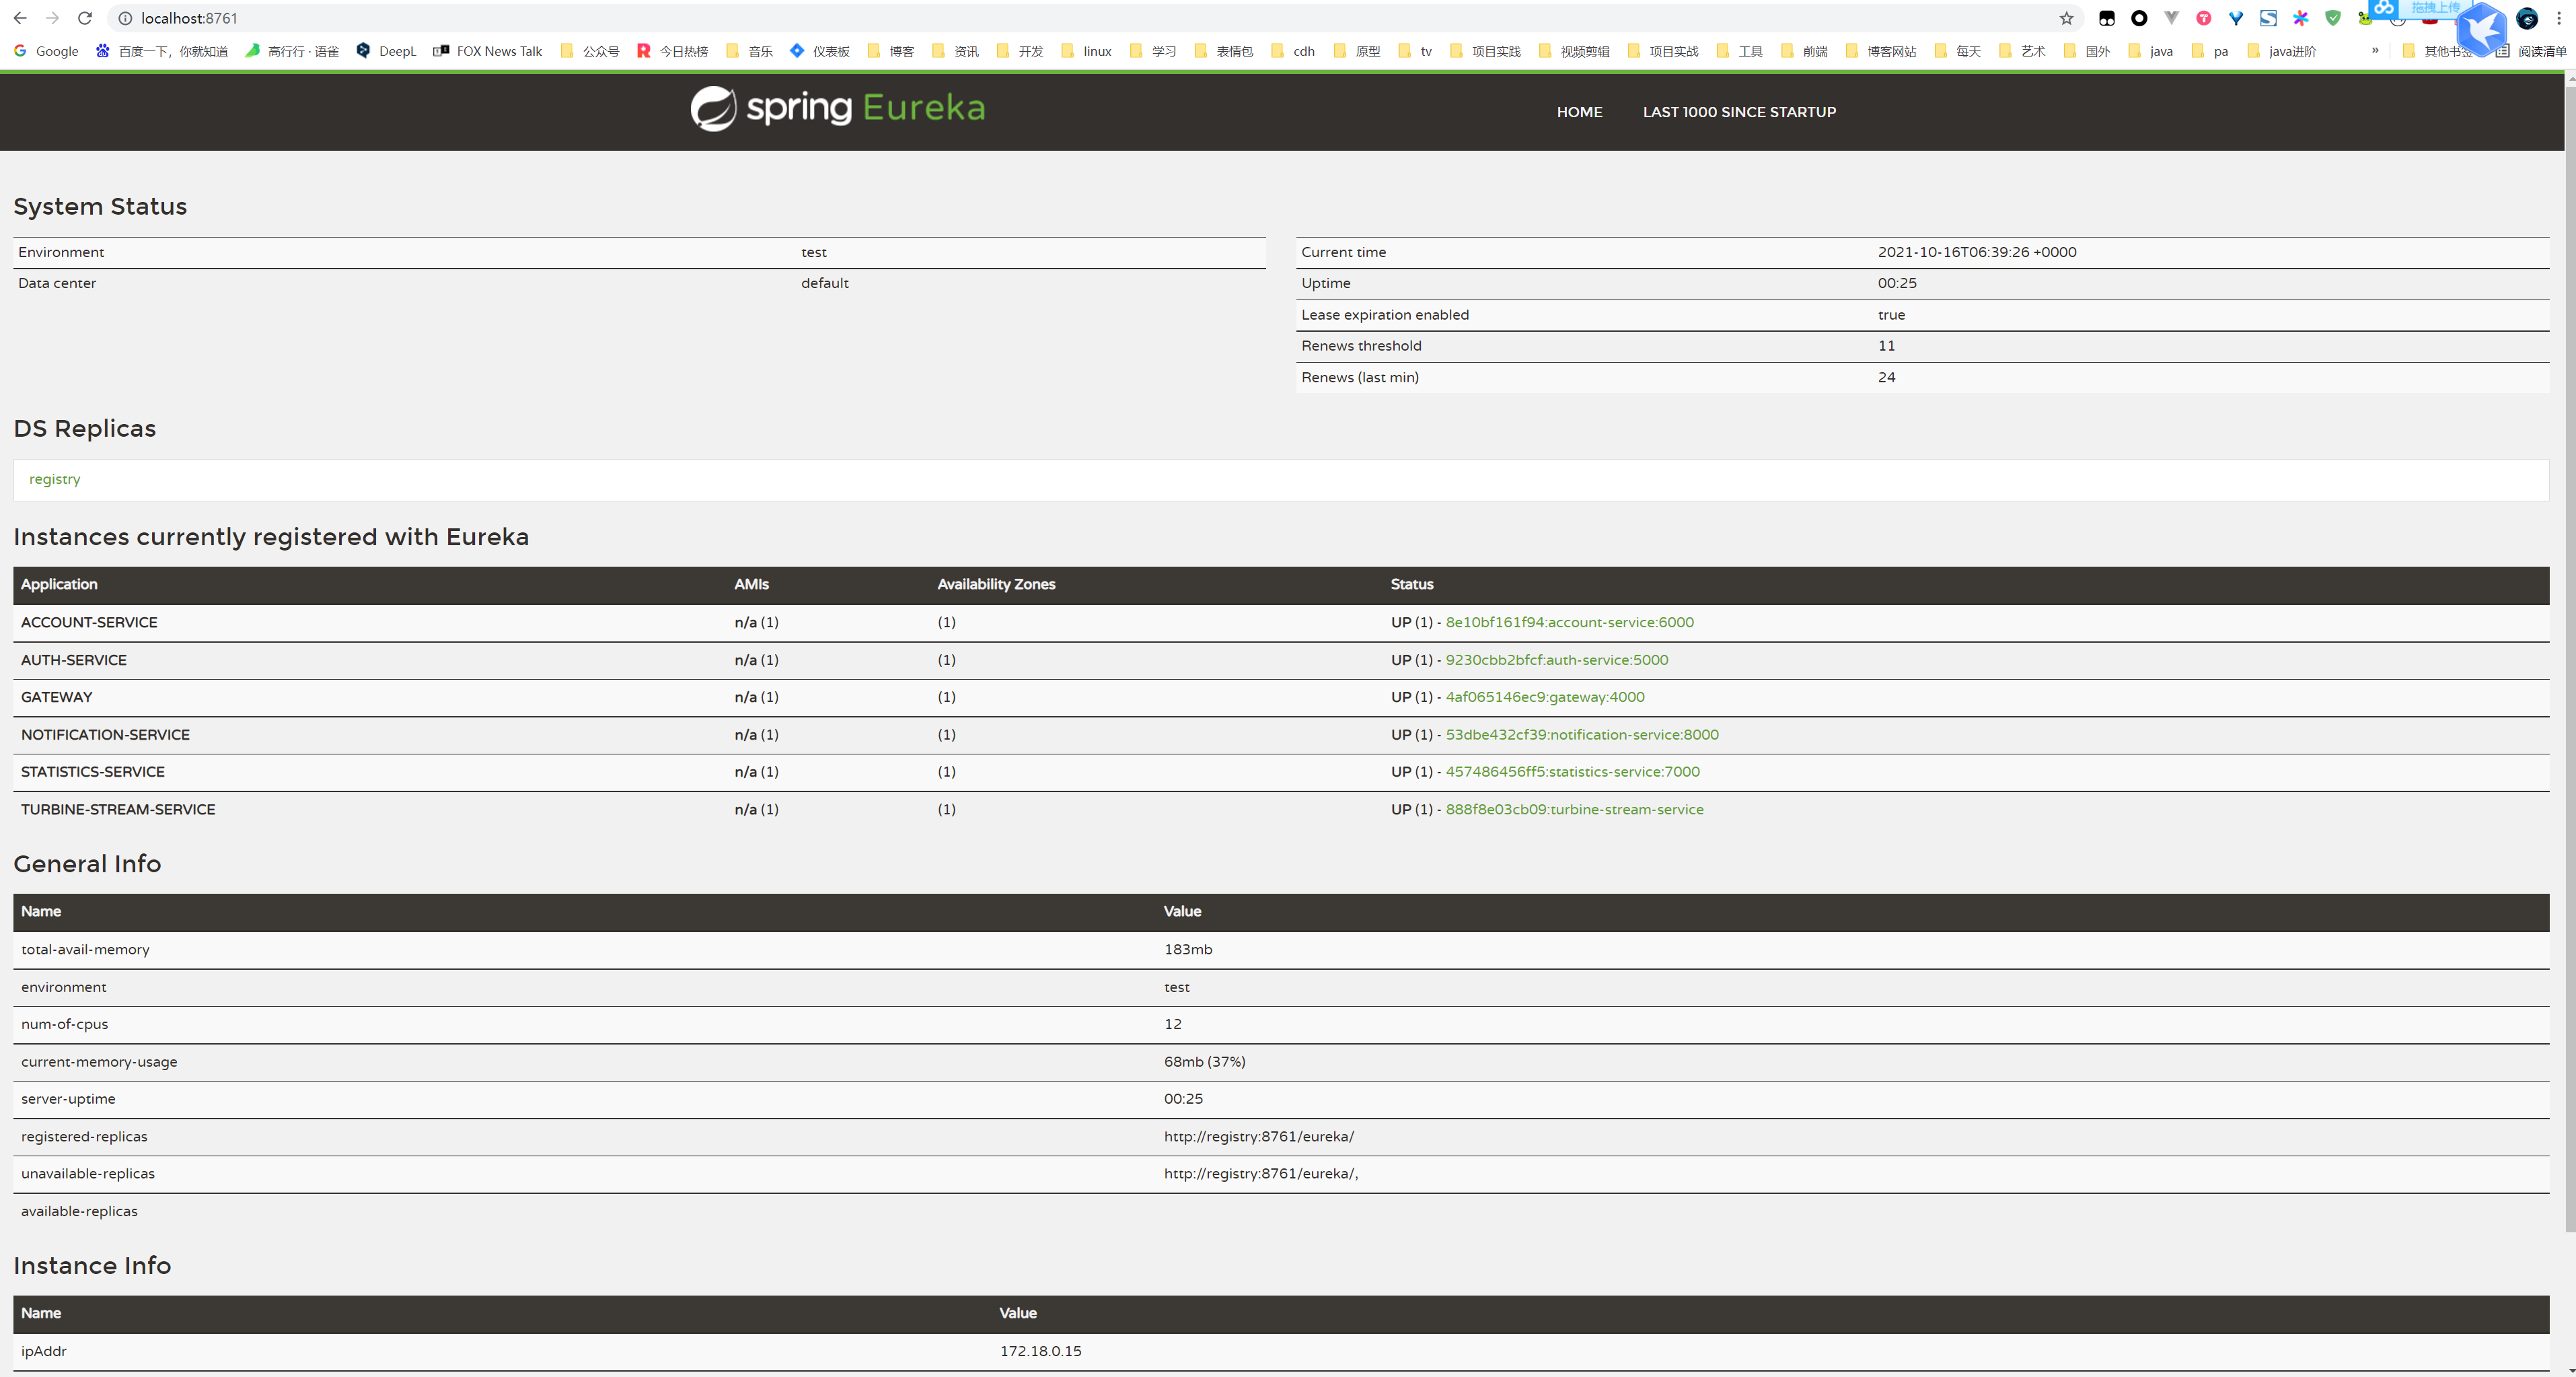The width and height of the screenshot is (2576, 1377).
Task: Open the Baidu bookmark
Action: pyautogui.click(x=162, y=51)
